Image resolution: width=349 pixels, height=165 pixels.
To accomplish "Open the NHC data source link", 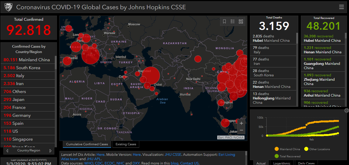I will pyautogui.click(x=120, y=163).
